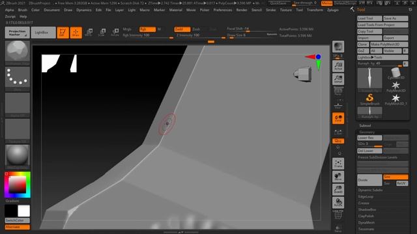417x234 pixels.
Task: Click the SwitchColor button
Action: (x=18, y=220)
